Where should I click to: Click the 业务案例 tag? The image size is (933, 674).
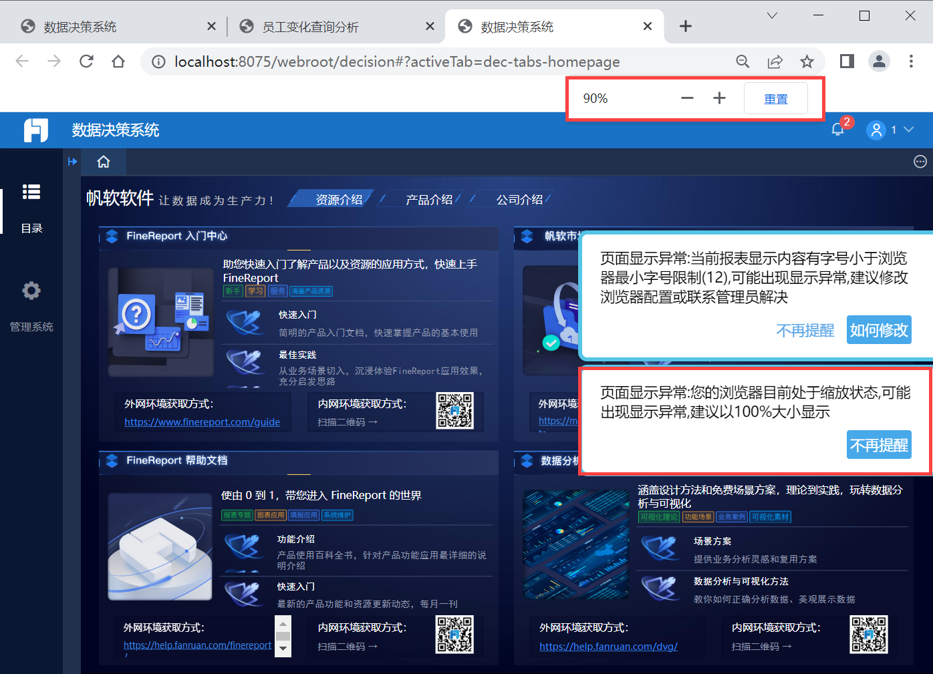[x=732, y=517]
